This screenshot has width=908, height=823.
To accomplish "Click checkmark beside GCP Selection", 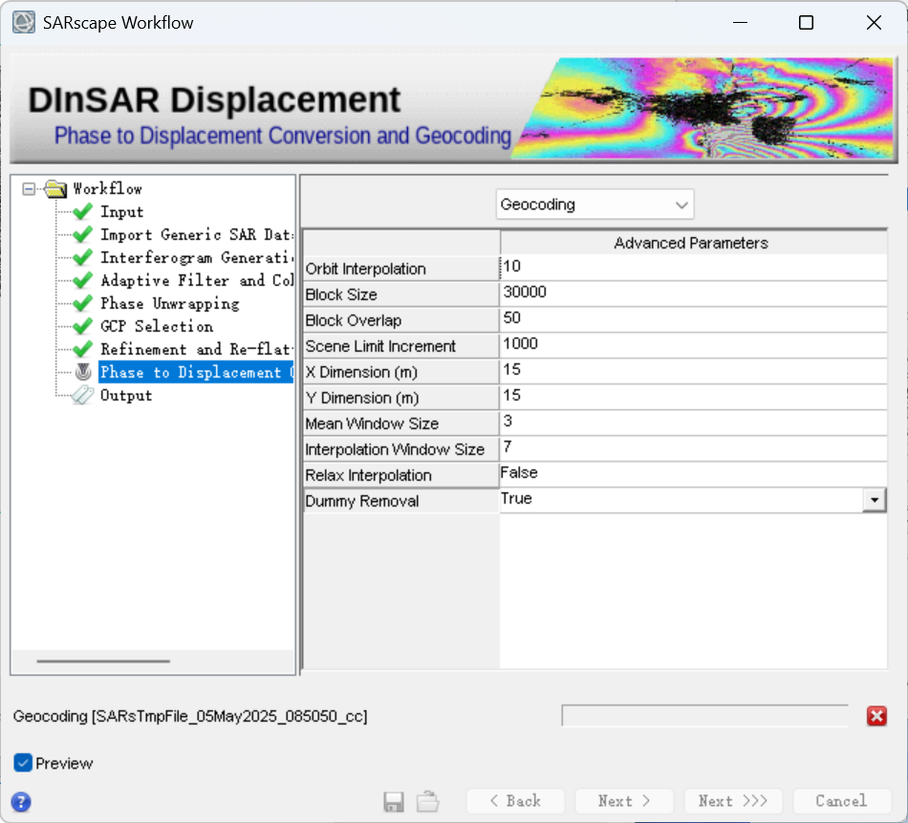I will [x=83, y=326].
